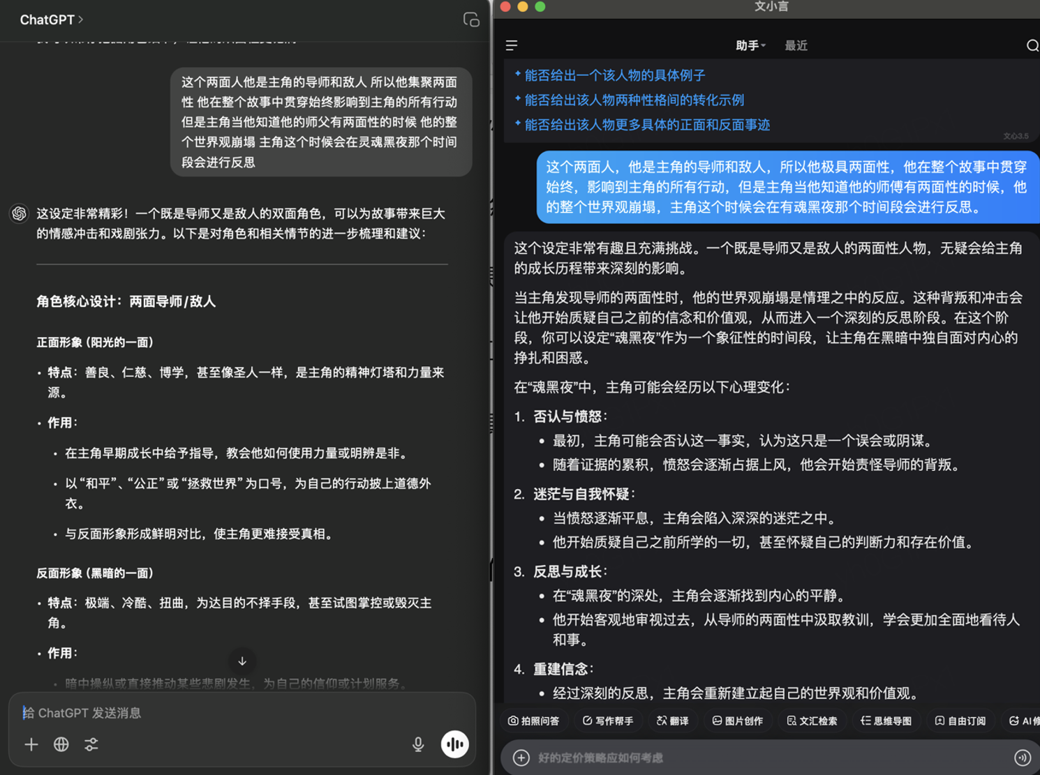This screenshot has width=1040, height=775.
Task: Click the plus attachment icon in ChatGPT input
Action: click(31, 744)
